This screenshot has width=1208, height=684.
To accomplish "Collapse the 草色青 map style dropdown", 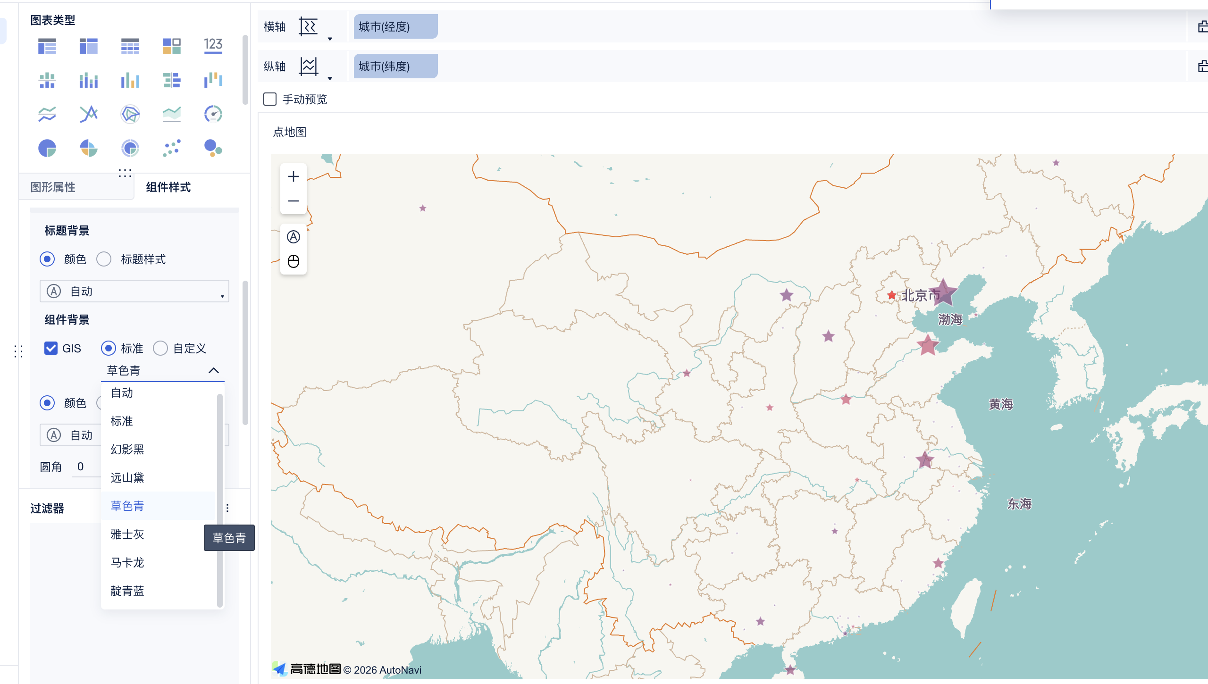I will coord(213,370).
